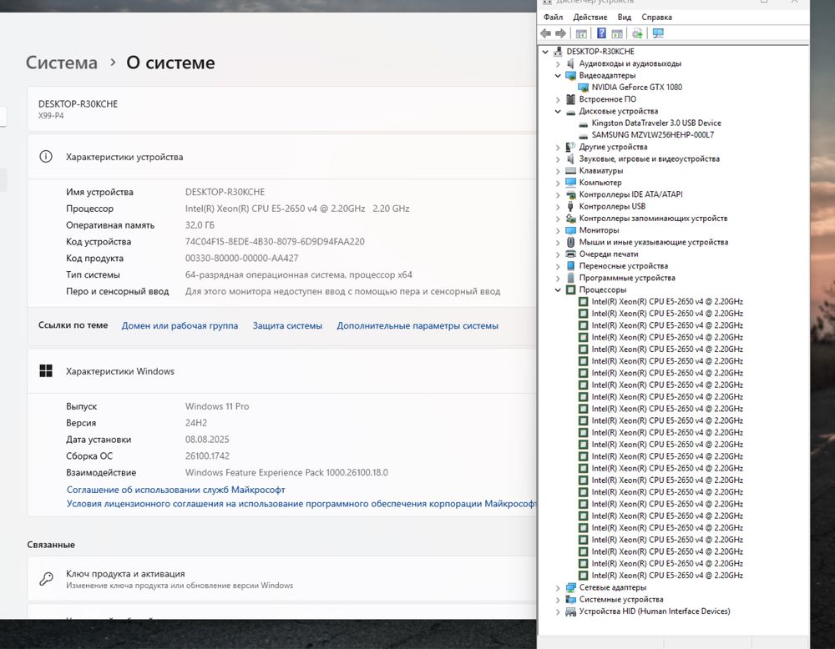Click the key icon beside Ключ продукта и активация

click(x=46, y=579)
